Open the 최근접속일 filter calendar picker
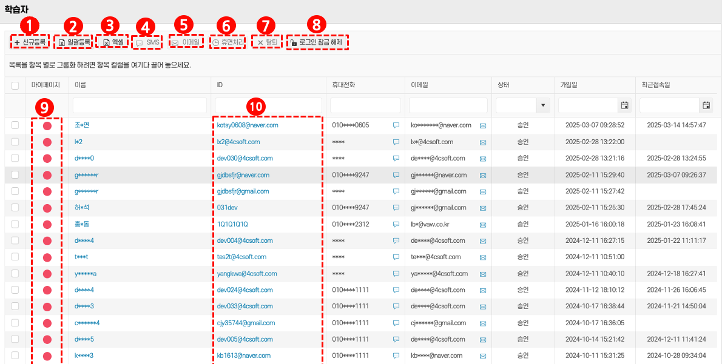Screen dimensions: 722x364 [706, 105]
